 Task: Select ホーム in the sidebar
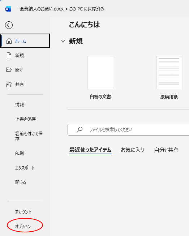25,41
